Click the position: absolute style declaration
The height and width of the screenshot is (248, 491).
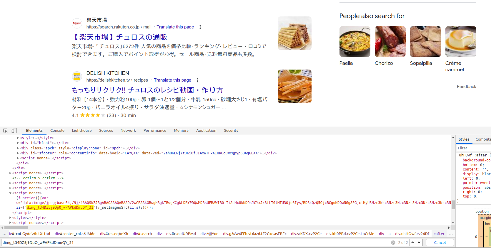[477, 188]
